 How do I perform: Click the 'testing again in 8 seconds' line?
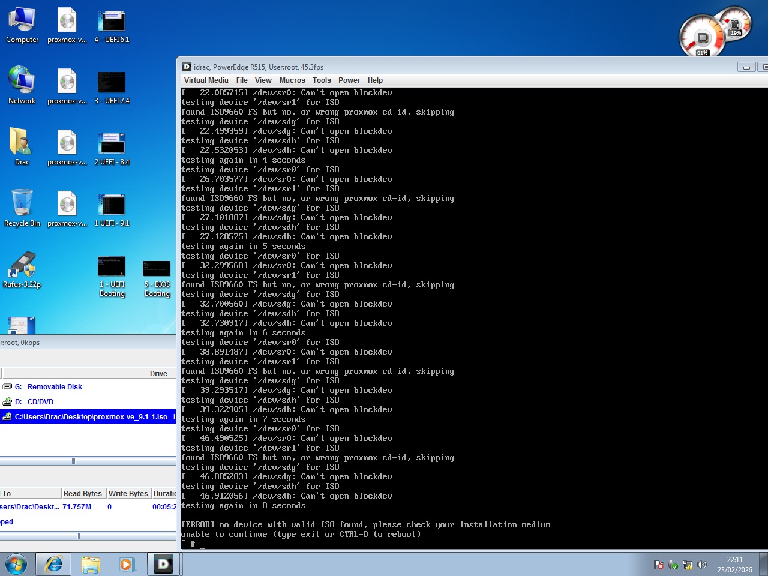pos(244,506)
